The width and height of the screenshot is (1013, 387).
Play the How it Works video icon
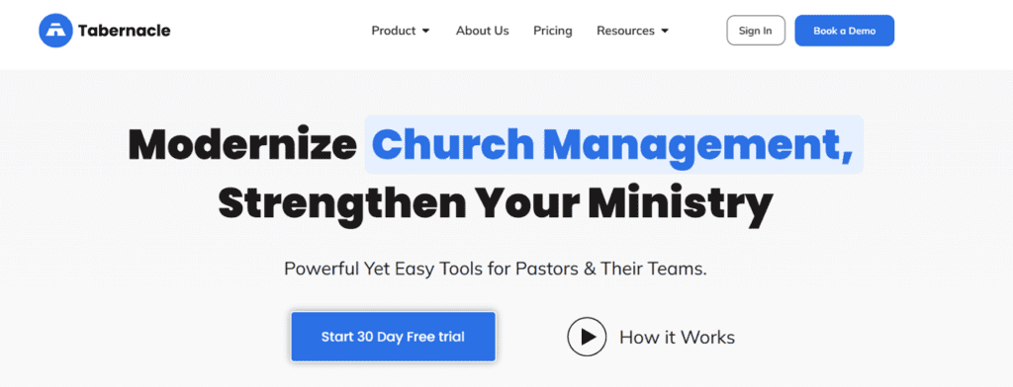pos(587,337)
